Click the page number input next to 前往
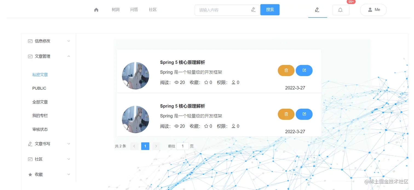 point(182,146)
